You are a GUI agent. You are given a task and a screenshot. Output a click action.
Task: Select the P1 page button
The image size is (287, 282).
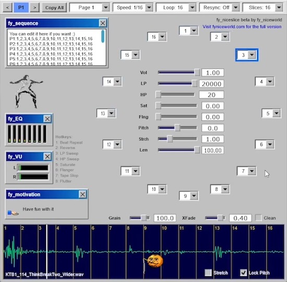click(x=21, y=7)
